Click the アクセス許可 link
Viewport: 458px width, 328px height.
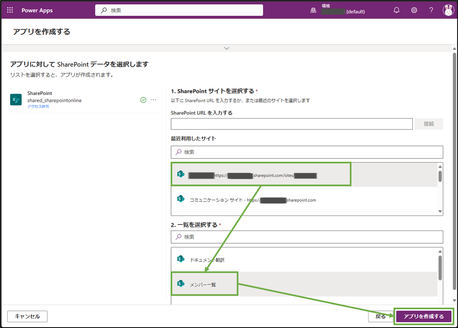click(38, 106)
